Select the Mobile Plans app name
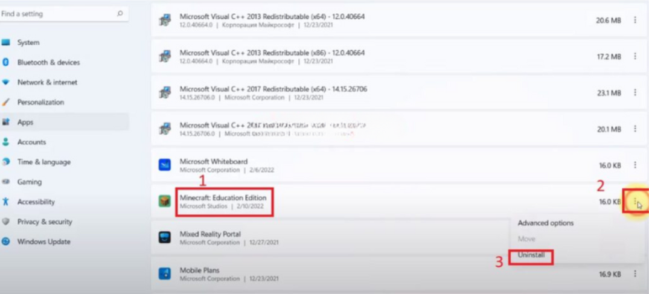Screen dimensions: 649x294 click(x=199, y=270)
